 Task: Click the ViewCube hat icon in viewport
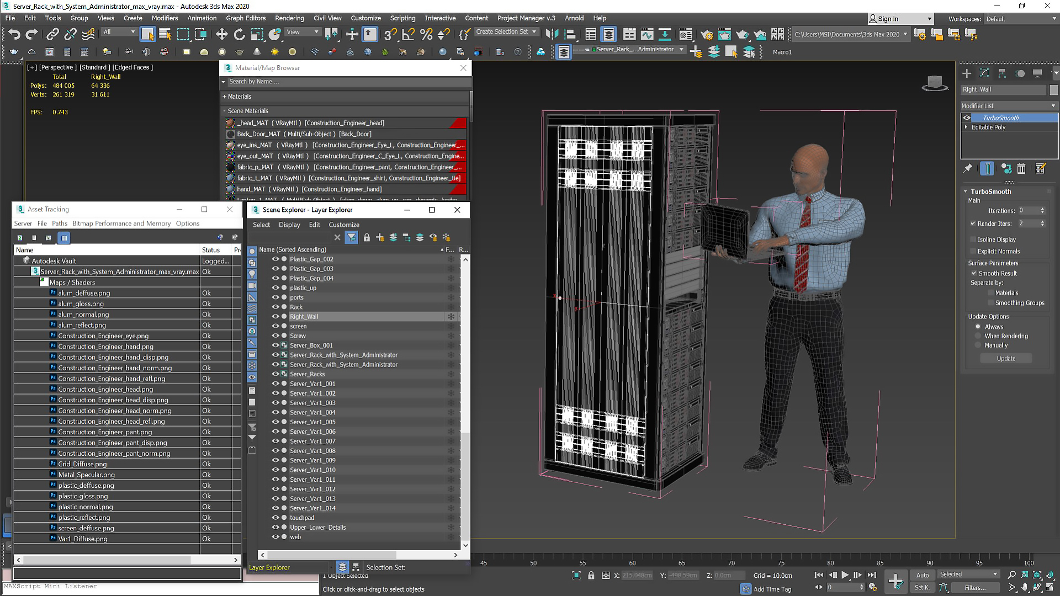pyautogui.click(x=935, y=83)
